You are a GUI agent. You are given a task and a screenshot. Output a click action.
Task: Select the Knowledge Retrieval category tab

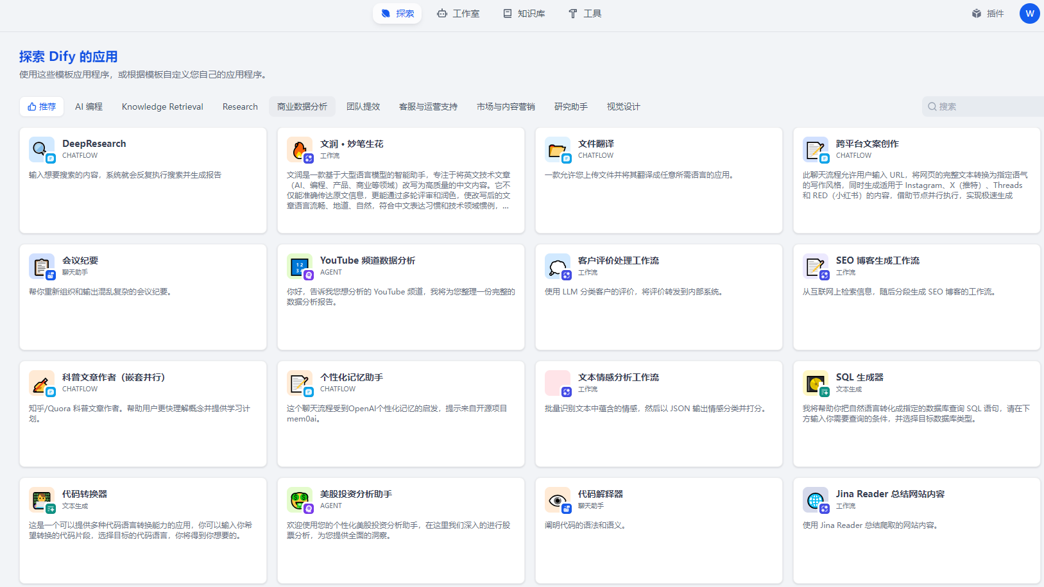tap(162, 106)
